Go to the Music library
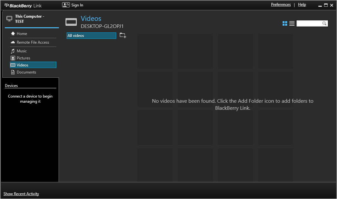The image size is (337, 199). [x=22, y=51]
